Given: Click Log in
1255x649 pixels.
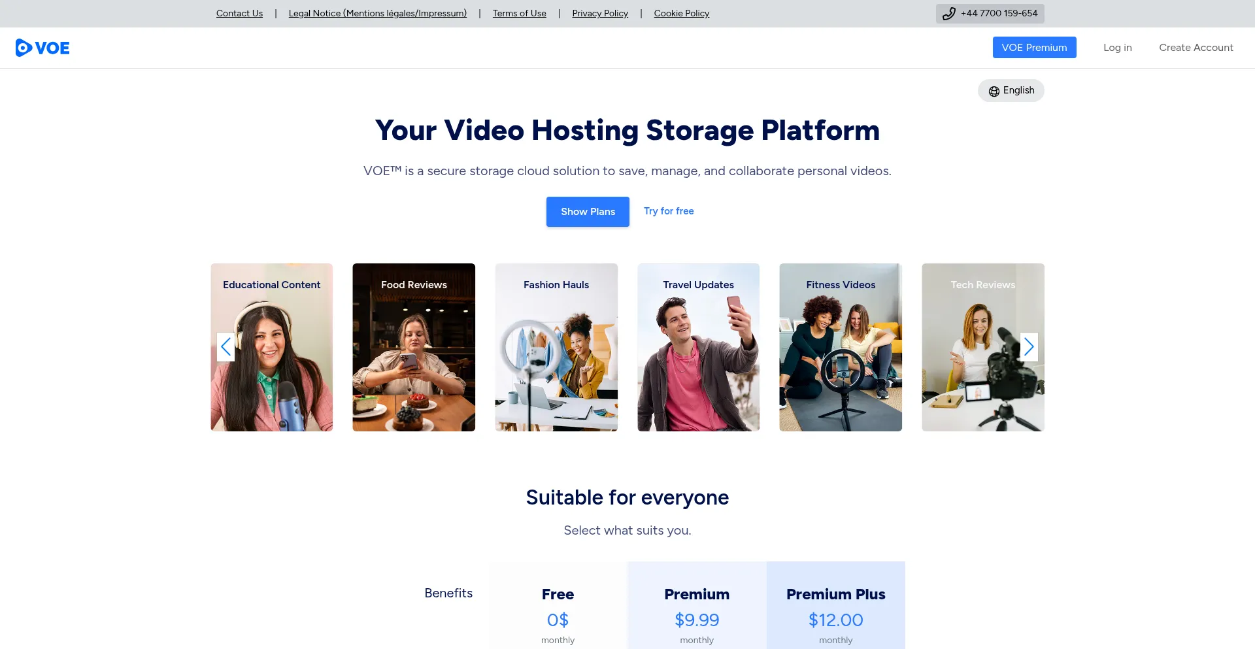Looking at the screenshot, I should pos(1117,48).
